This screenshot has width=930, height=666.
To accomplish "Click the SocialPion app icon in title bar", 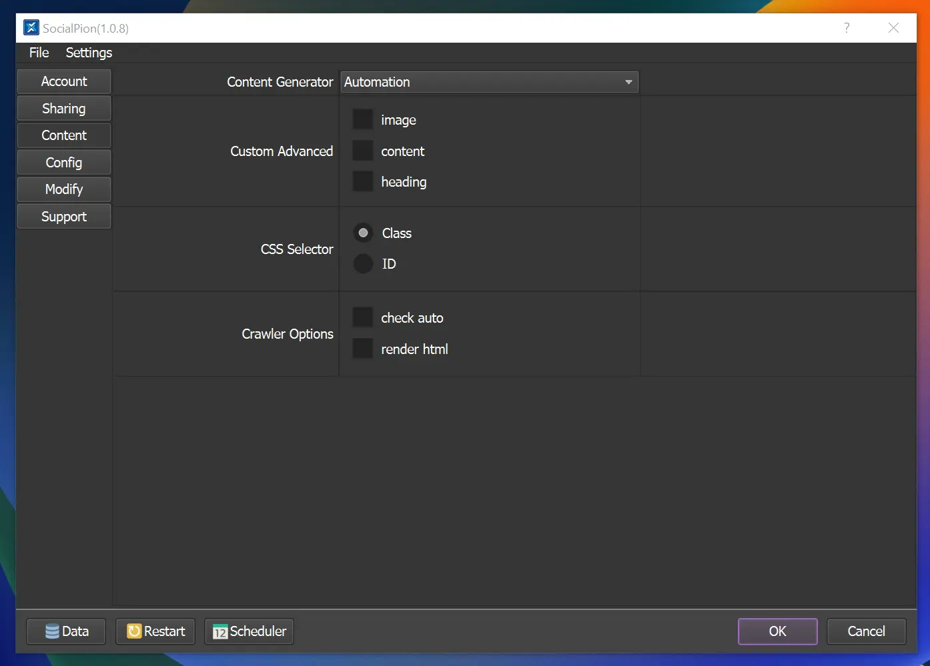I will 31,27.
